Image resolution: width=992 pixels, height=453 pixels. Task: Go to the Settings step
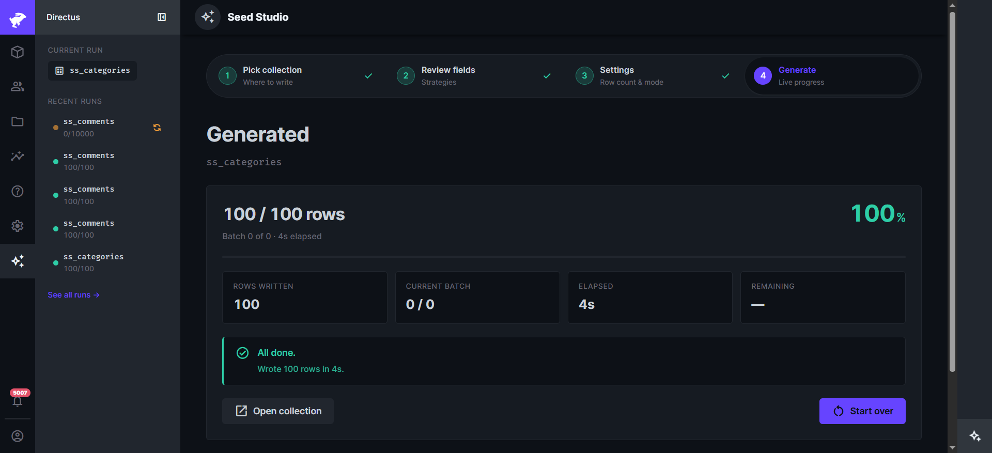point(653,75)
